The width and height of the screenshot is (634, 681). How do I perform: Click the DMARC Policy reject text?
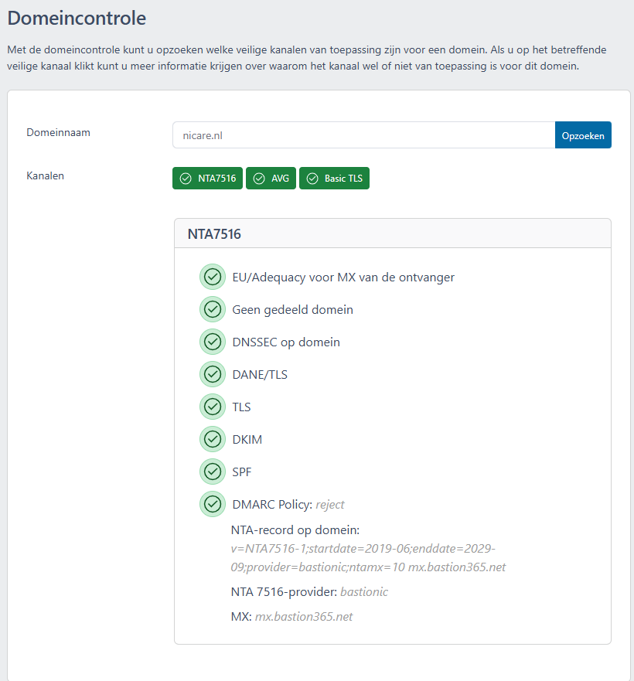click(x=330, y=505)
